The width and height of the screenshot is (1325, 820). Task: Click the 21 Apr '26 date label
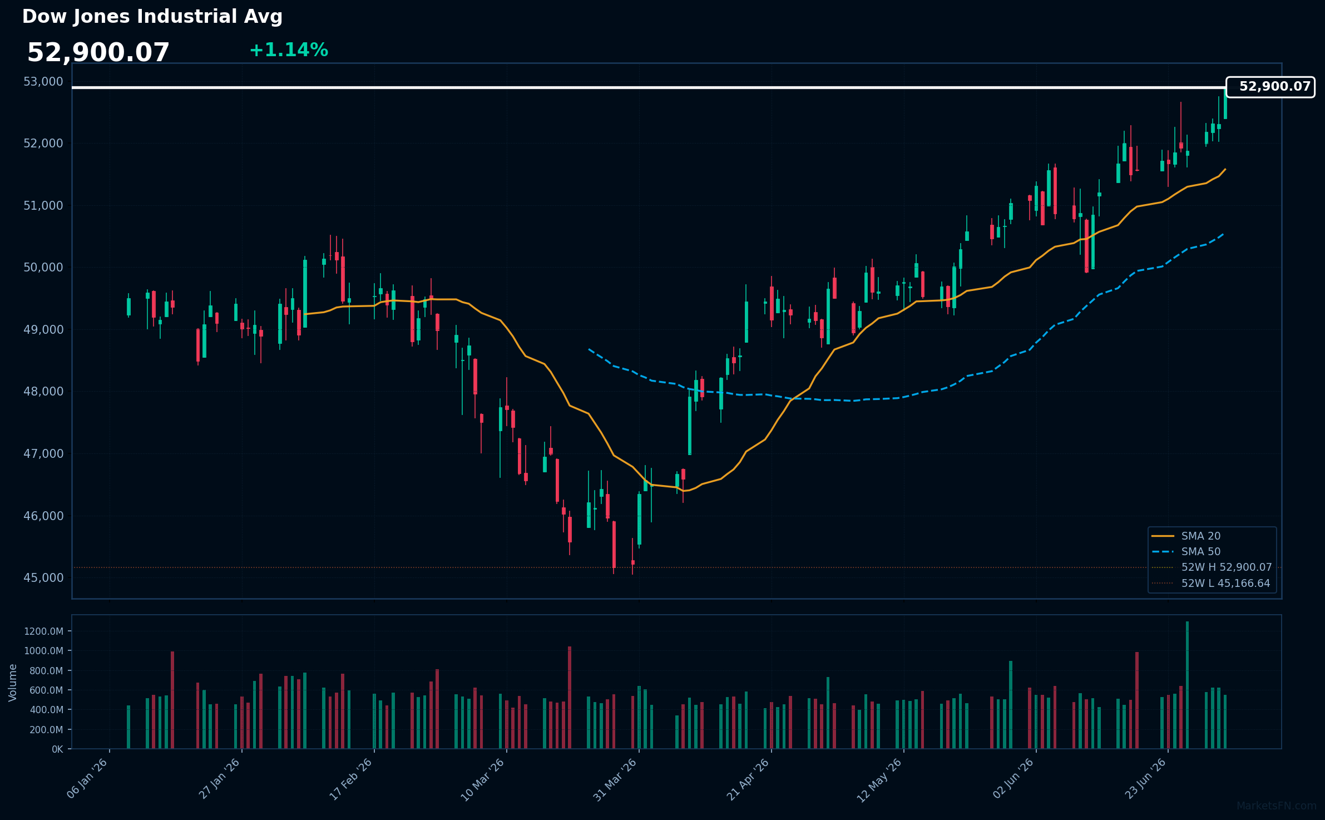748,779
